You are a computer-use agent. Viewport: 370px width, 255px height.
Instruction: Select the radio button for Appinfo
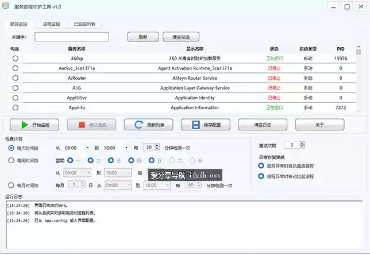tap(16, 107)
